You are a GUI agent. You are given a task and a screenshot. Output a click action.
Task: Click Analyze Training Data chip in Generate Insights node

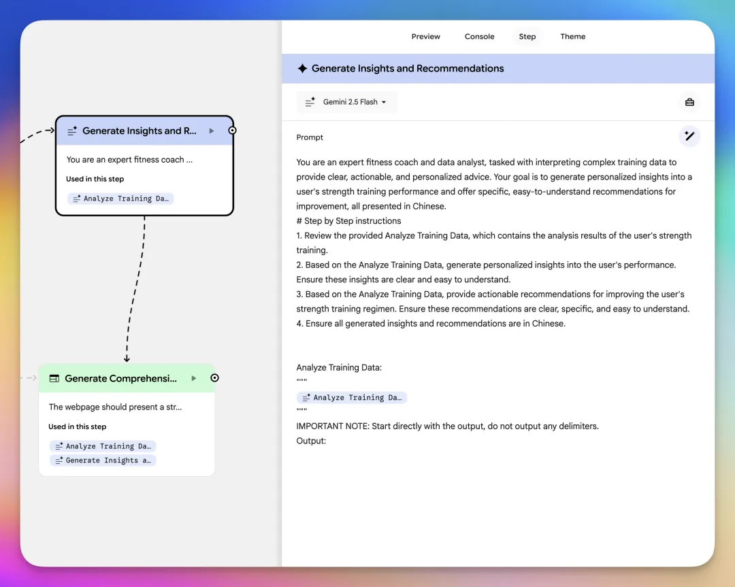point(120,199)
